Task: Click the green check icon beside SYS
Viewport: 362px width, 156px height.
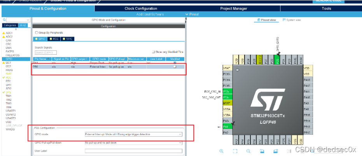Action: [4, 92]
